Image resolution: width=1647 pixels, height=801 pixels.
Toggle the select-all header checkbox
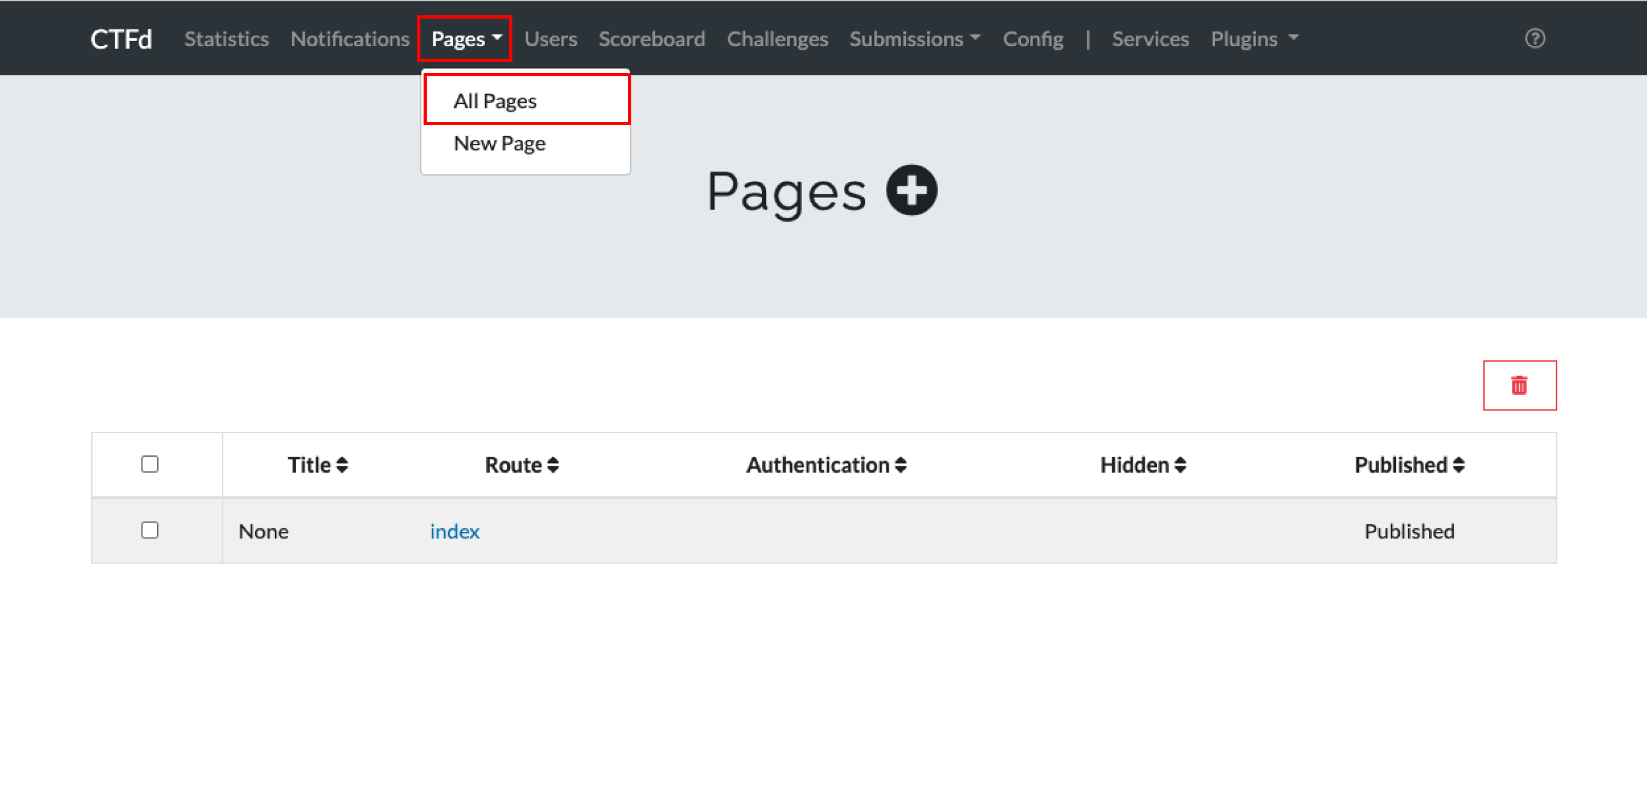pos(149,464)
